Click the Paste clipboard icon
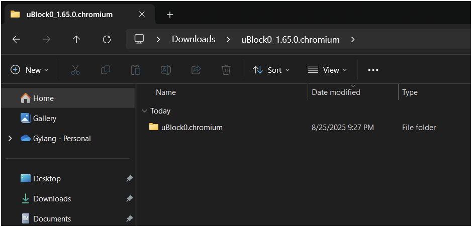 coord(136,70)
